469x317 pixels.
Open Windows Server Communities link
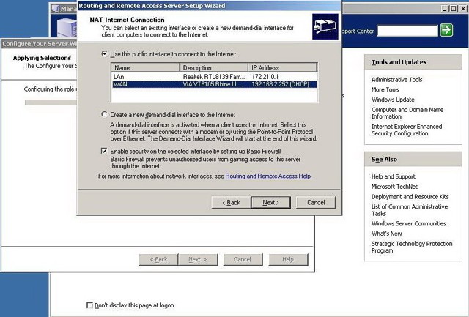(x=409, y=223)
